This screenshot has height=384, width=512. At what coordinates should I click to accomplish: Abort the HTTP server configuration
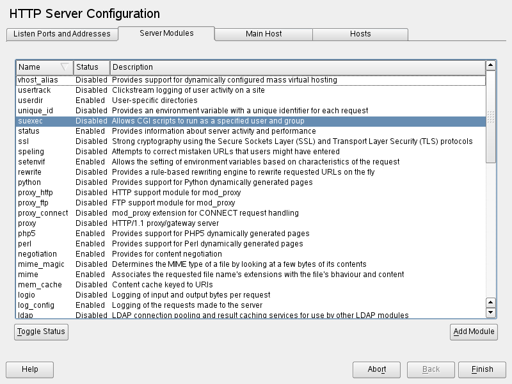click(x=376, y=369)
